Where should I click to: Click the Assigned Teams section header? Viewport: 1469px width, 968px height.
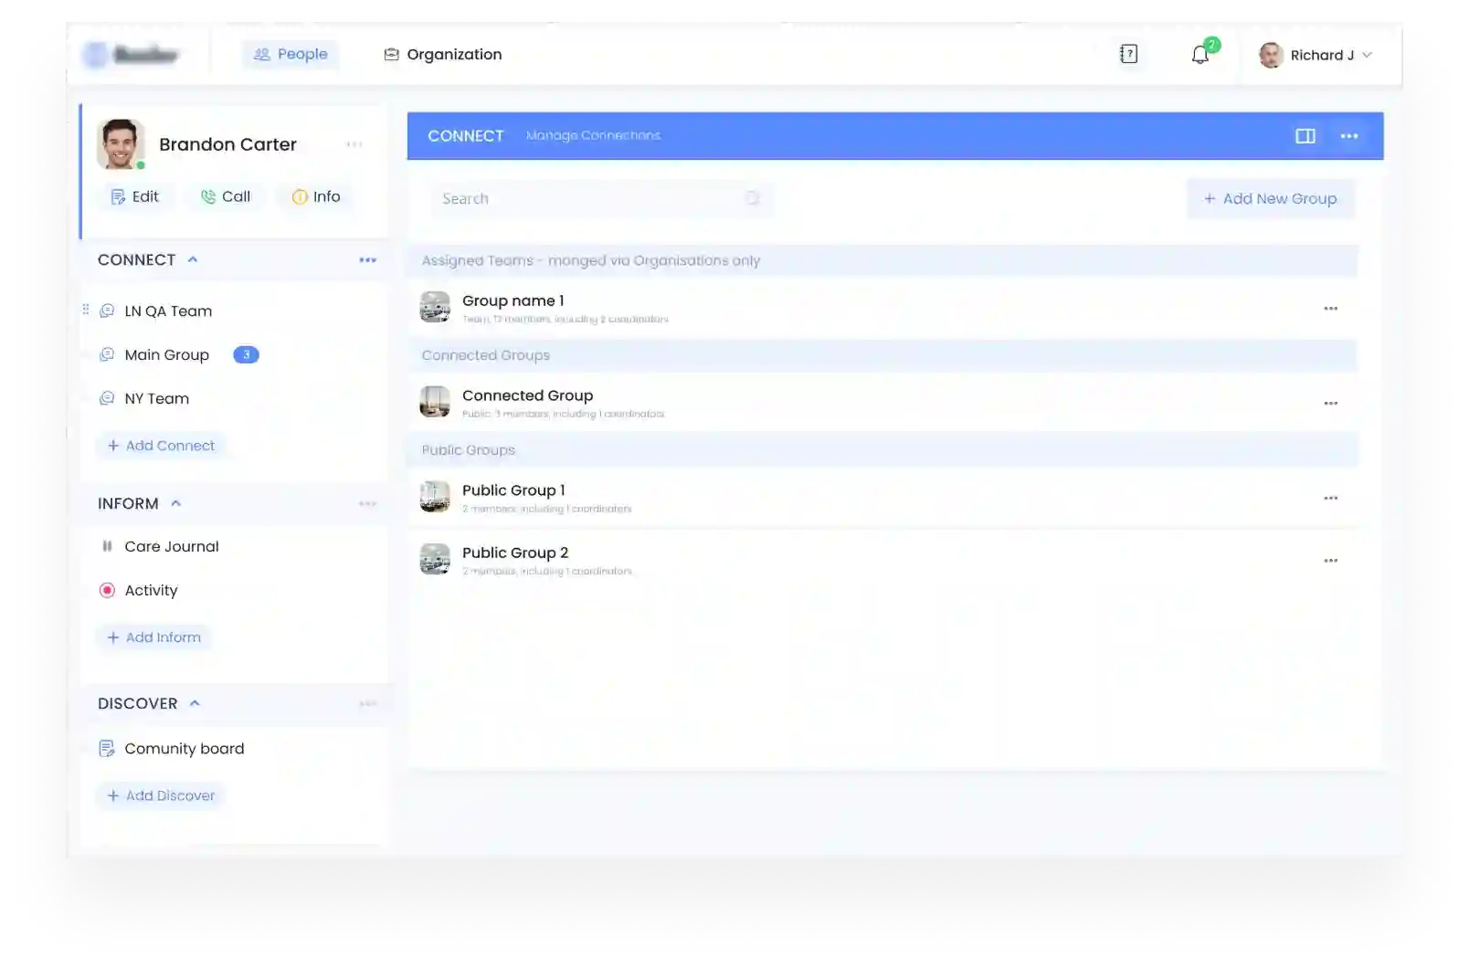(x=882, y=260)
